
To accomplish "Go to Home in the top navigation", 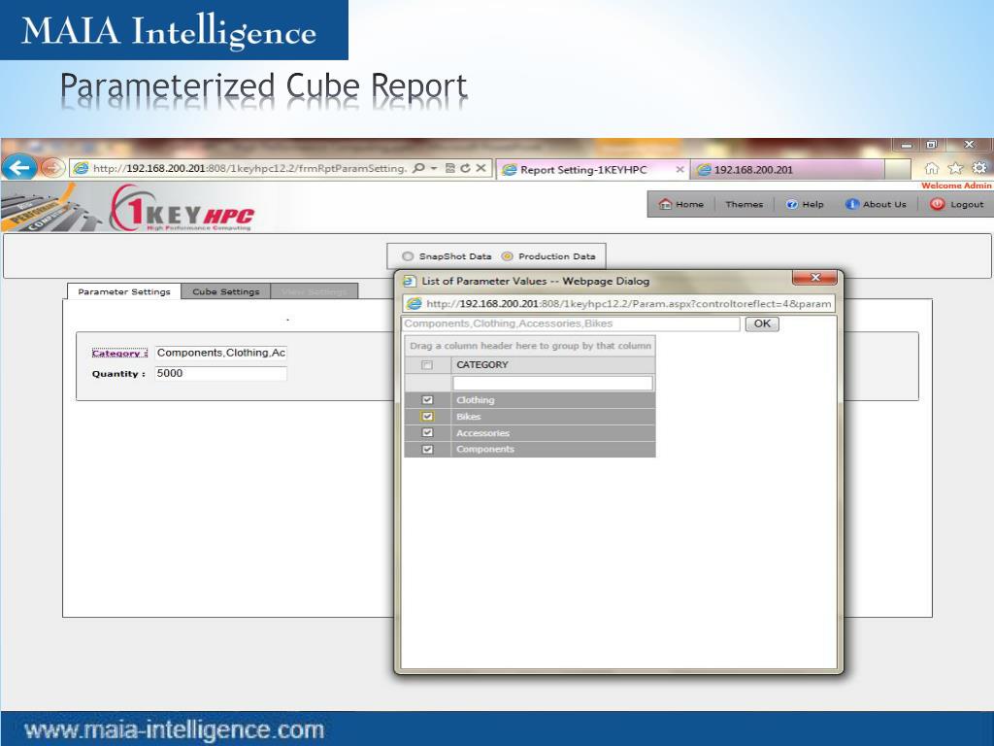I will [681, 204].
